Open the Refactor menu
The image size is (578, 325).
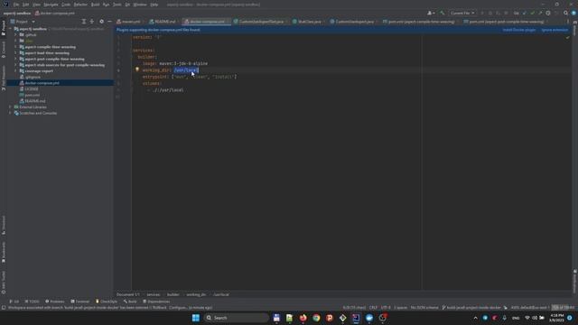80,5
